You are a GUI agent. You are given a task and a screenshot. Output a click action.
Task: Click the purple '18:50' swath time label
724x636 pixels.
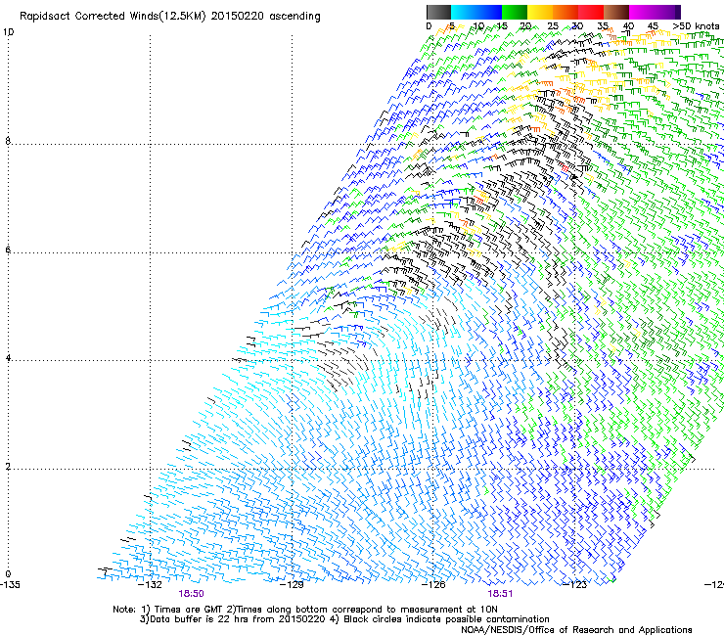point(191,594)
